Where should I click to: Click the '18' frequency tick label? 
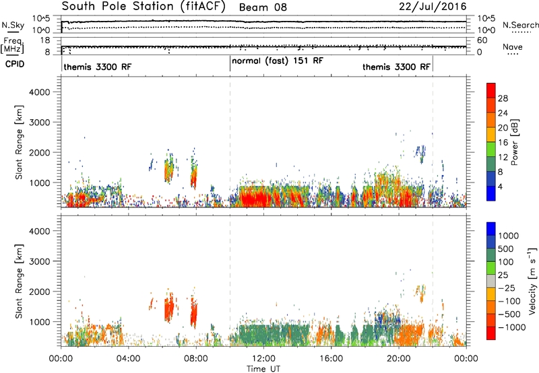(x=44, y=40)
